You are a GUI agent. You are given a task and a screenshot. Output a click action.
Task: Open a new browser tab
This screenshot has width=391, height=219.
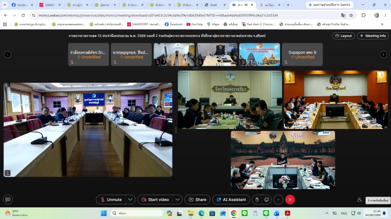288,5
